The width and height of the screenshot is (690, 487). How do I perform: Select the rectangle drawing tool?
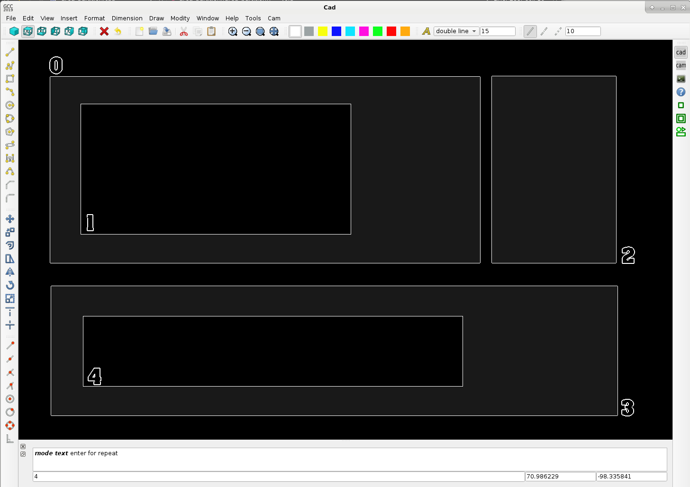10,79
